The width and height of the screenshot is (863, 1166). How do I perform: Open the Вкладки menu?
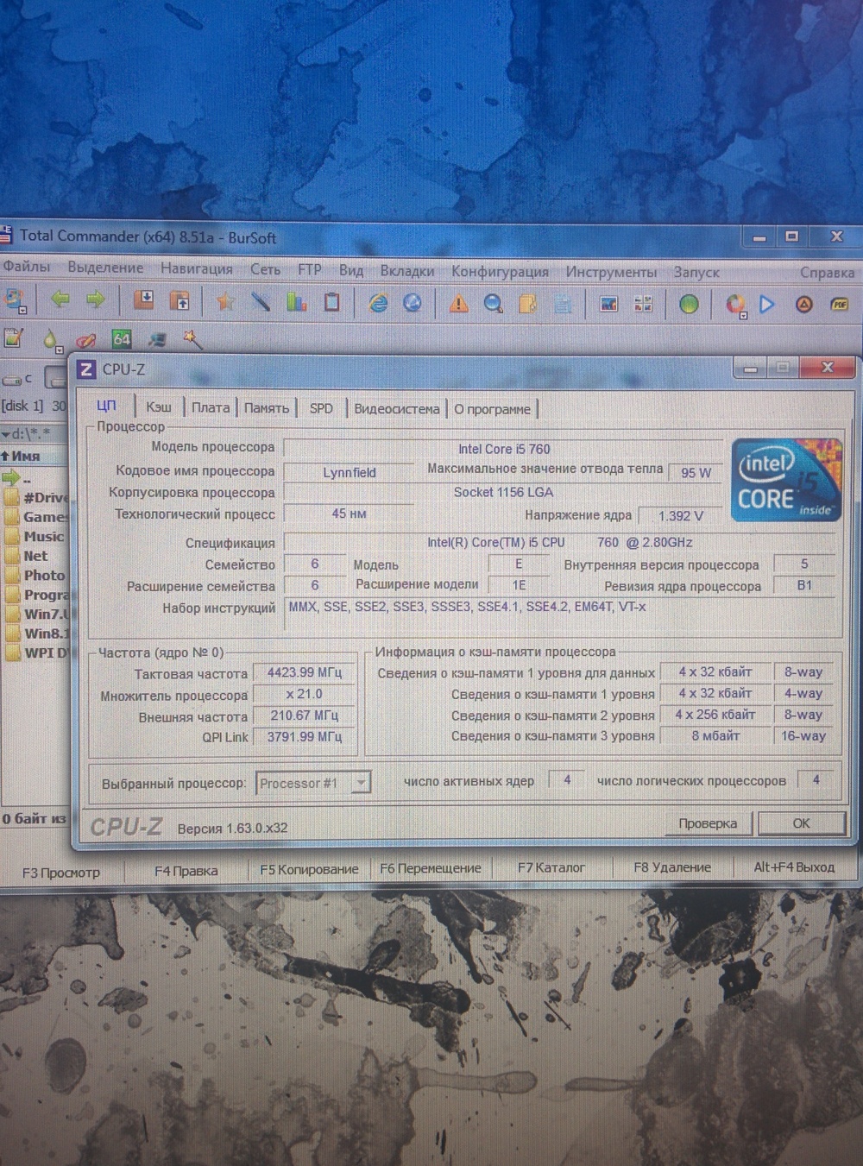(407, 270)
